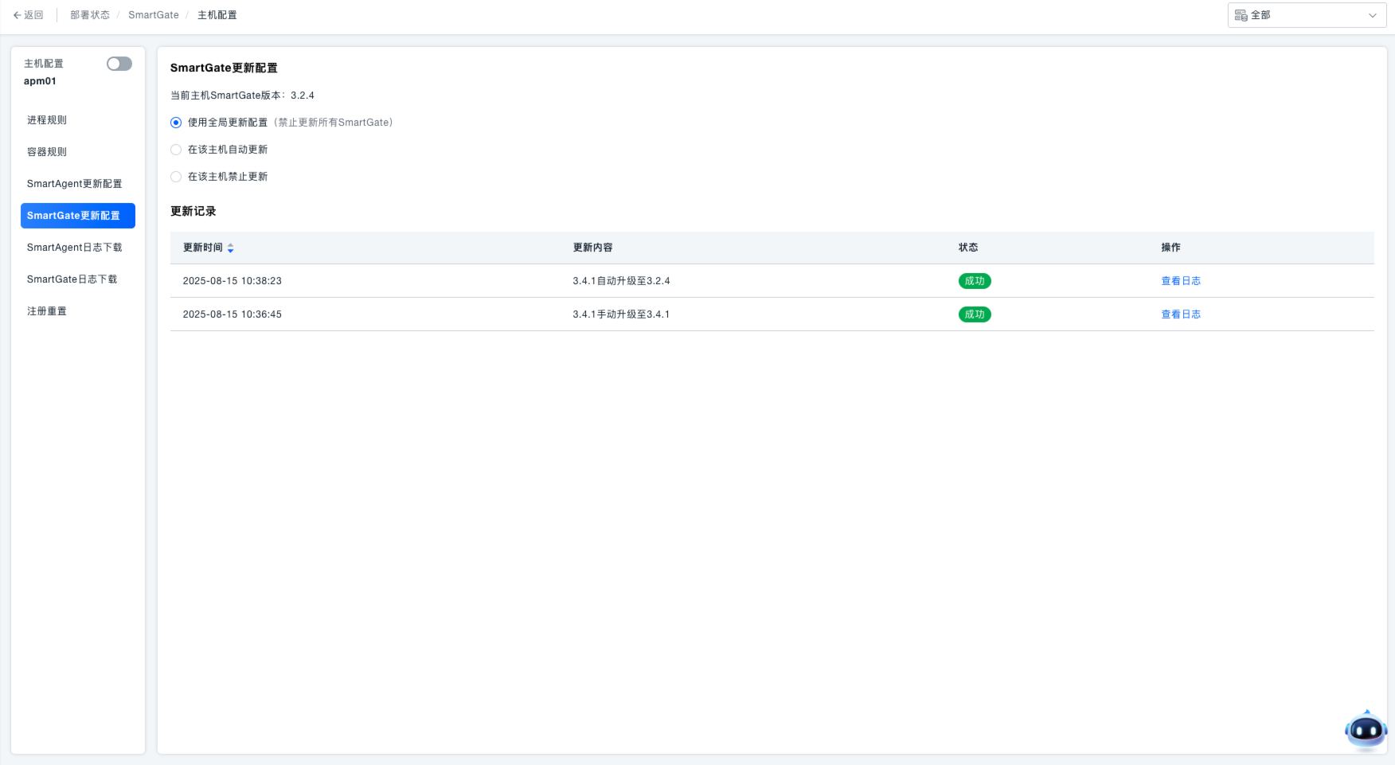Switch to SmartAgent更新配置 menu item
Viewport: 1395px width, 765px height.
point(75,184)
